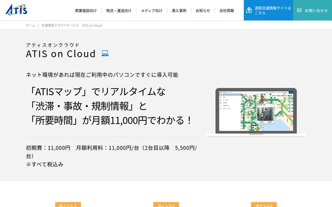Click the ポイント1 orange label
Screen dimensions: 332x207
[68, 205]
